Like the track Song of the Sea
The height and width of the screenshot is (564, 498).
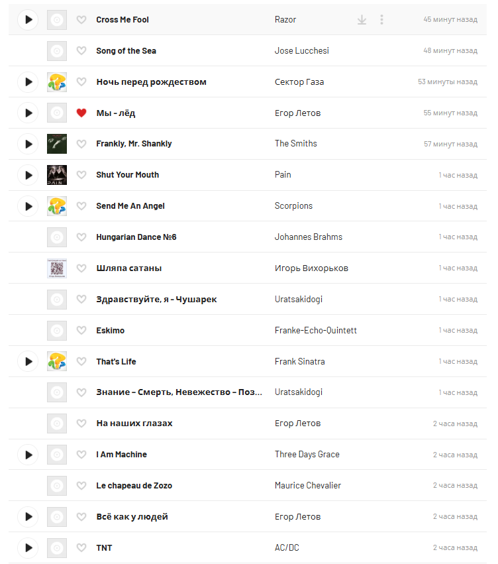coord(81,51)
